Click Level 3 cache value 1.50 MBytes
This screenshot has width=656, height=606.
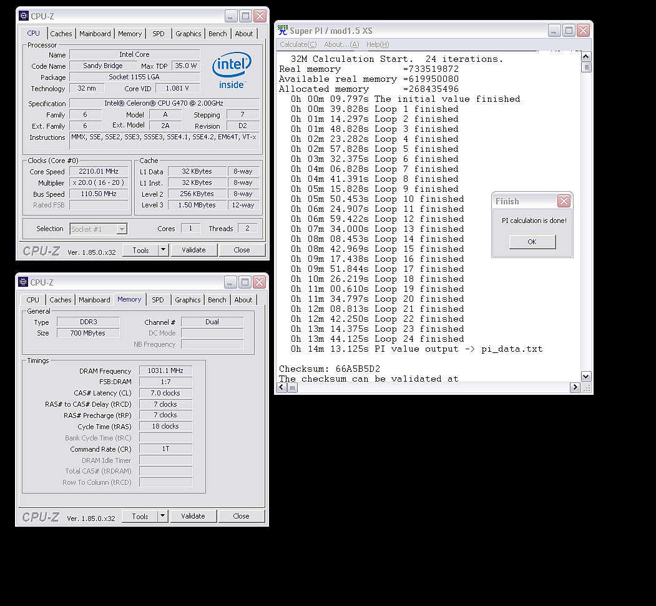(197, 205)
